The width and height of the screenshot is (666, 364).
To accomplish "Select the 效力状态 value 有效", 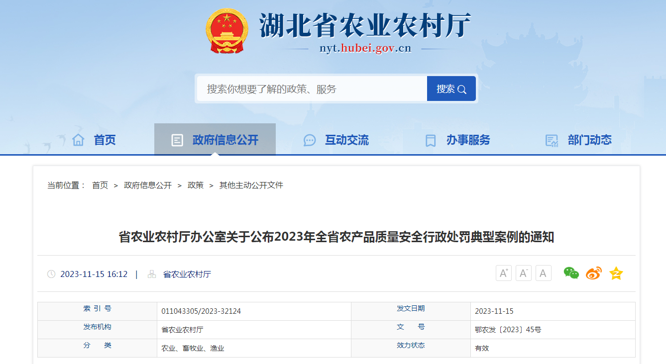I will (x=482, y=348).
